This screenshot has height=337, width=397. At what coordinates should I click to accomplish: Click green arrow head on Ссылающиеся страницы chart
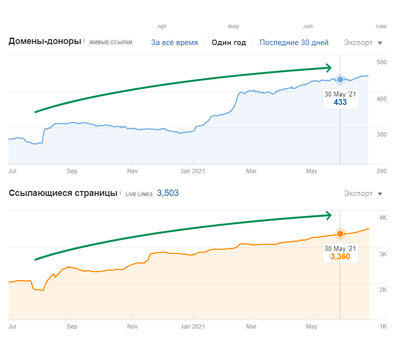(328, 215)
